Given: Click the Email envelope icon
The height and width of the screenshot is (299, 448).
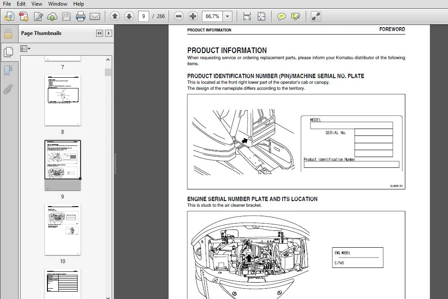Looking at the screenshot, I should [x=95, y=16].
